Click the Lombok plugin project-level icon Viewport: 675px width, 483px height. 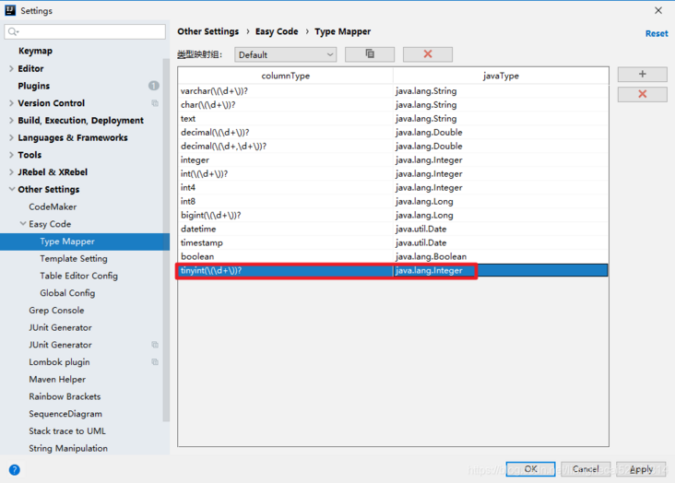pyautogui.click(x=155, y=362)
